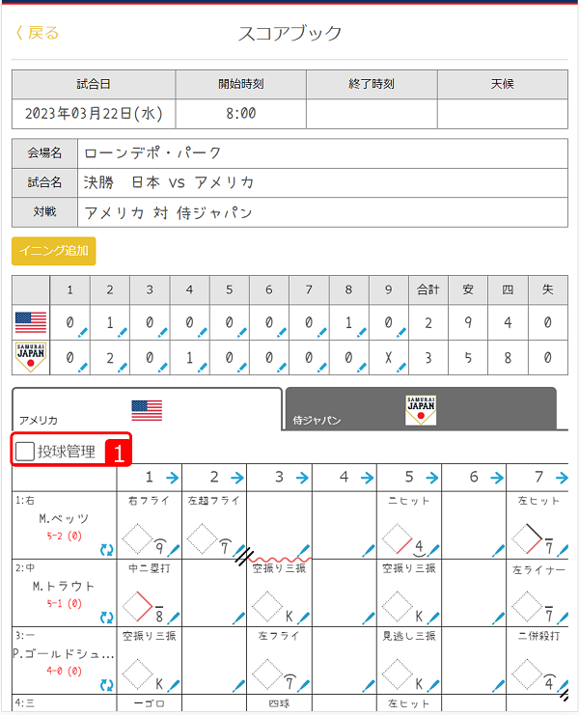Click the イニング追加 button

54,250
